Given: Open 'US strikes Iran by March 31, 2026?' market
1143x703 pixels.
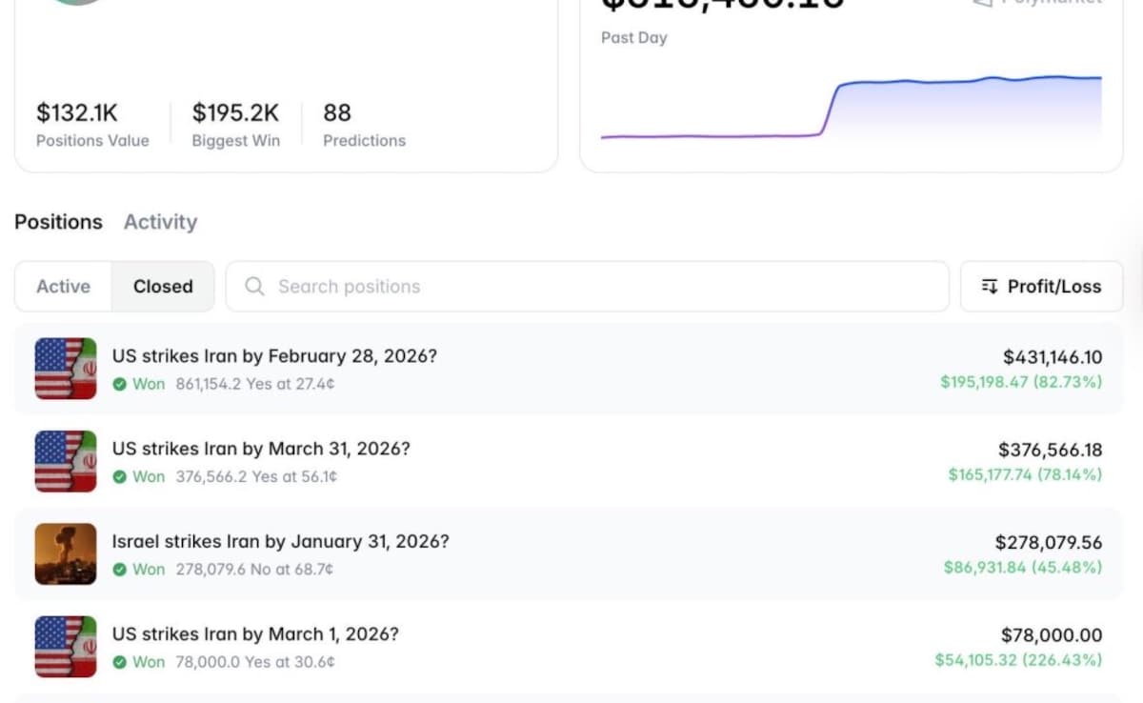Looking at the screenshot, I should (x=261, y=449).
